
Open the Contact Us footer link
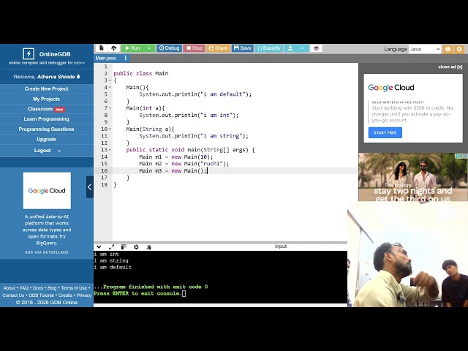(x=13, y=295)
